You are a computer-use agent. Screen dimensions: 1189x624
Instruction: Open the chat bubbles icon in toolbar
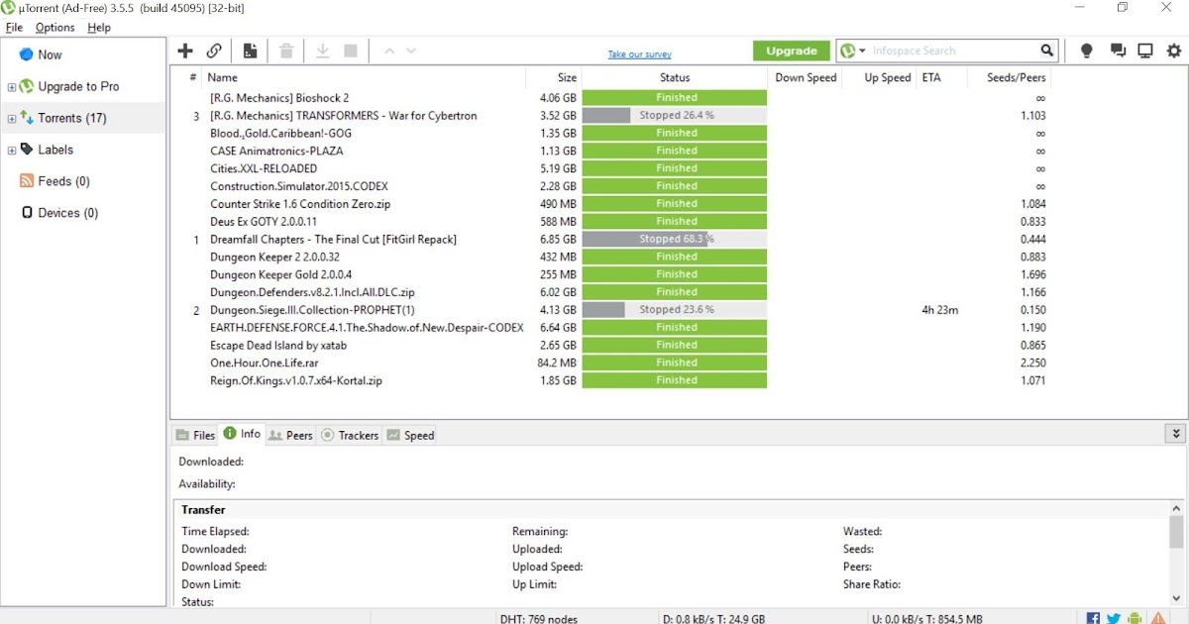1118,51
